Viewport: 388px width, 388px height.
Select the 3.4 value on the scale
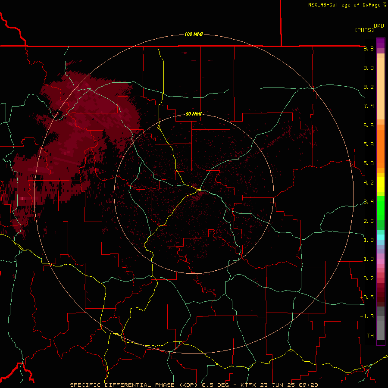369,202
